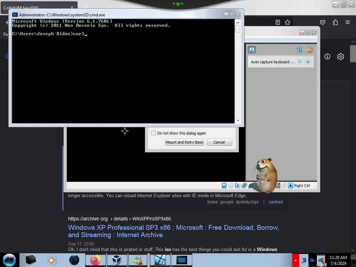Click the google engine label
The width and height of the screenshot is (356, 267).
point(227,202)
